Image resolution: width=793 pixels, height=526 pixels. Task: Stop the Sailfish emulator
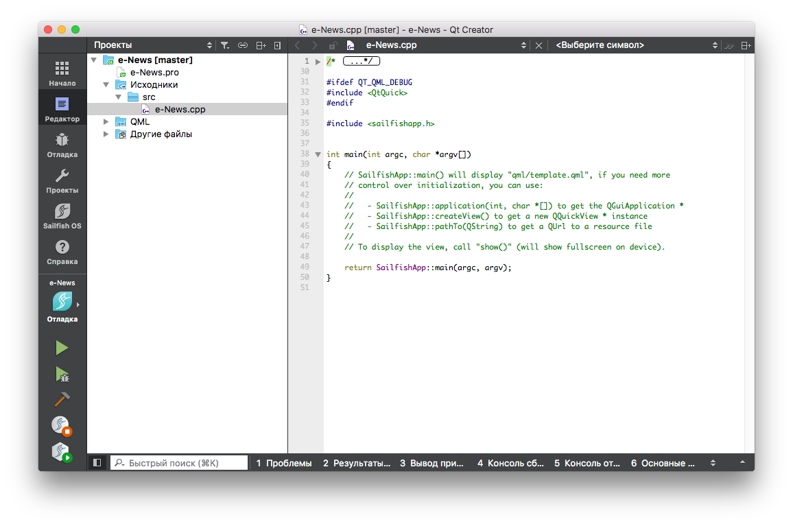coord(62,426)
